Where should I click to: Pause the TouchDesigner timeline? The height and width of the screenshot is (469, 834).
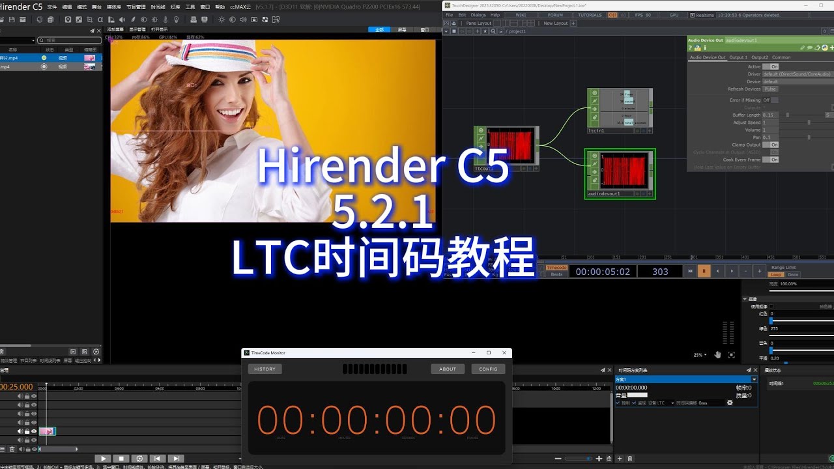[704, 271]
